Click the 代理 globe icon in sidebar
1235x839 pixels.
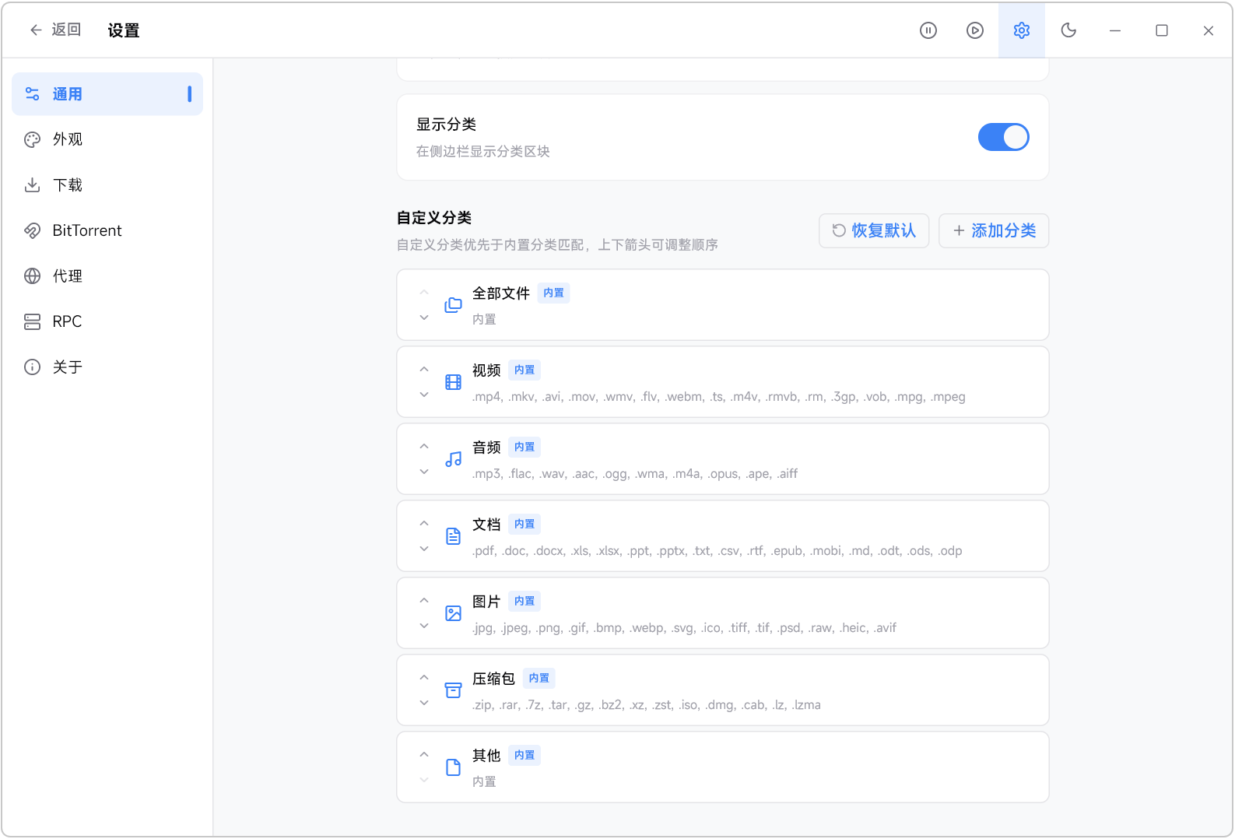[x=32, y=276]
